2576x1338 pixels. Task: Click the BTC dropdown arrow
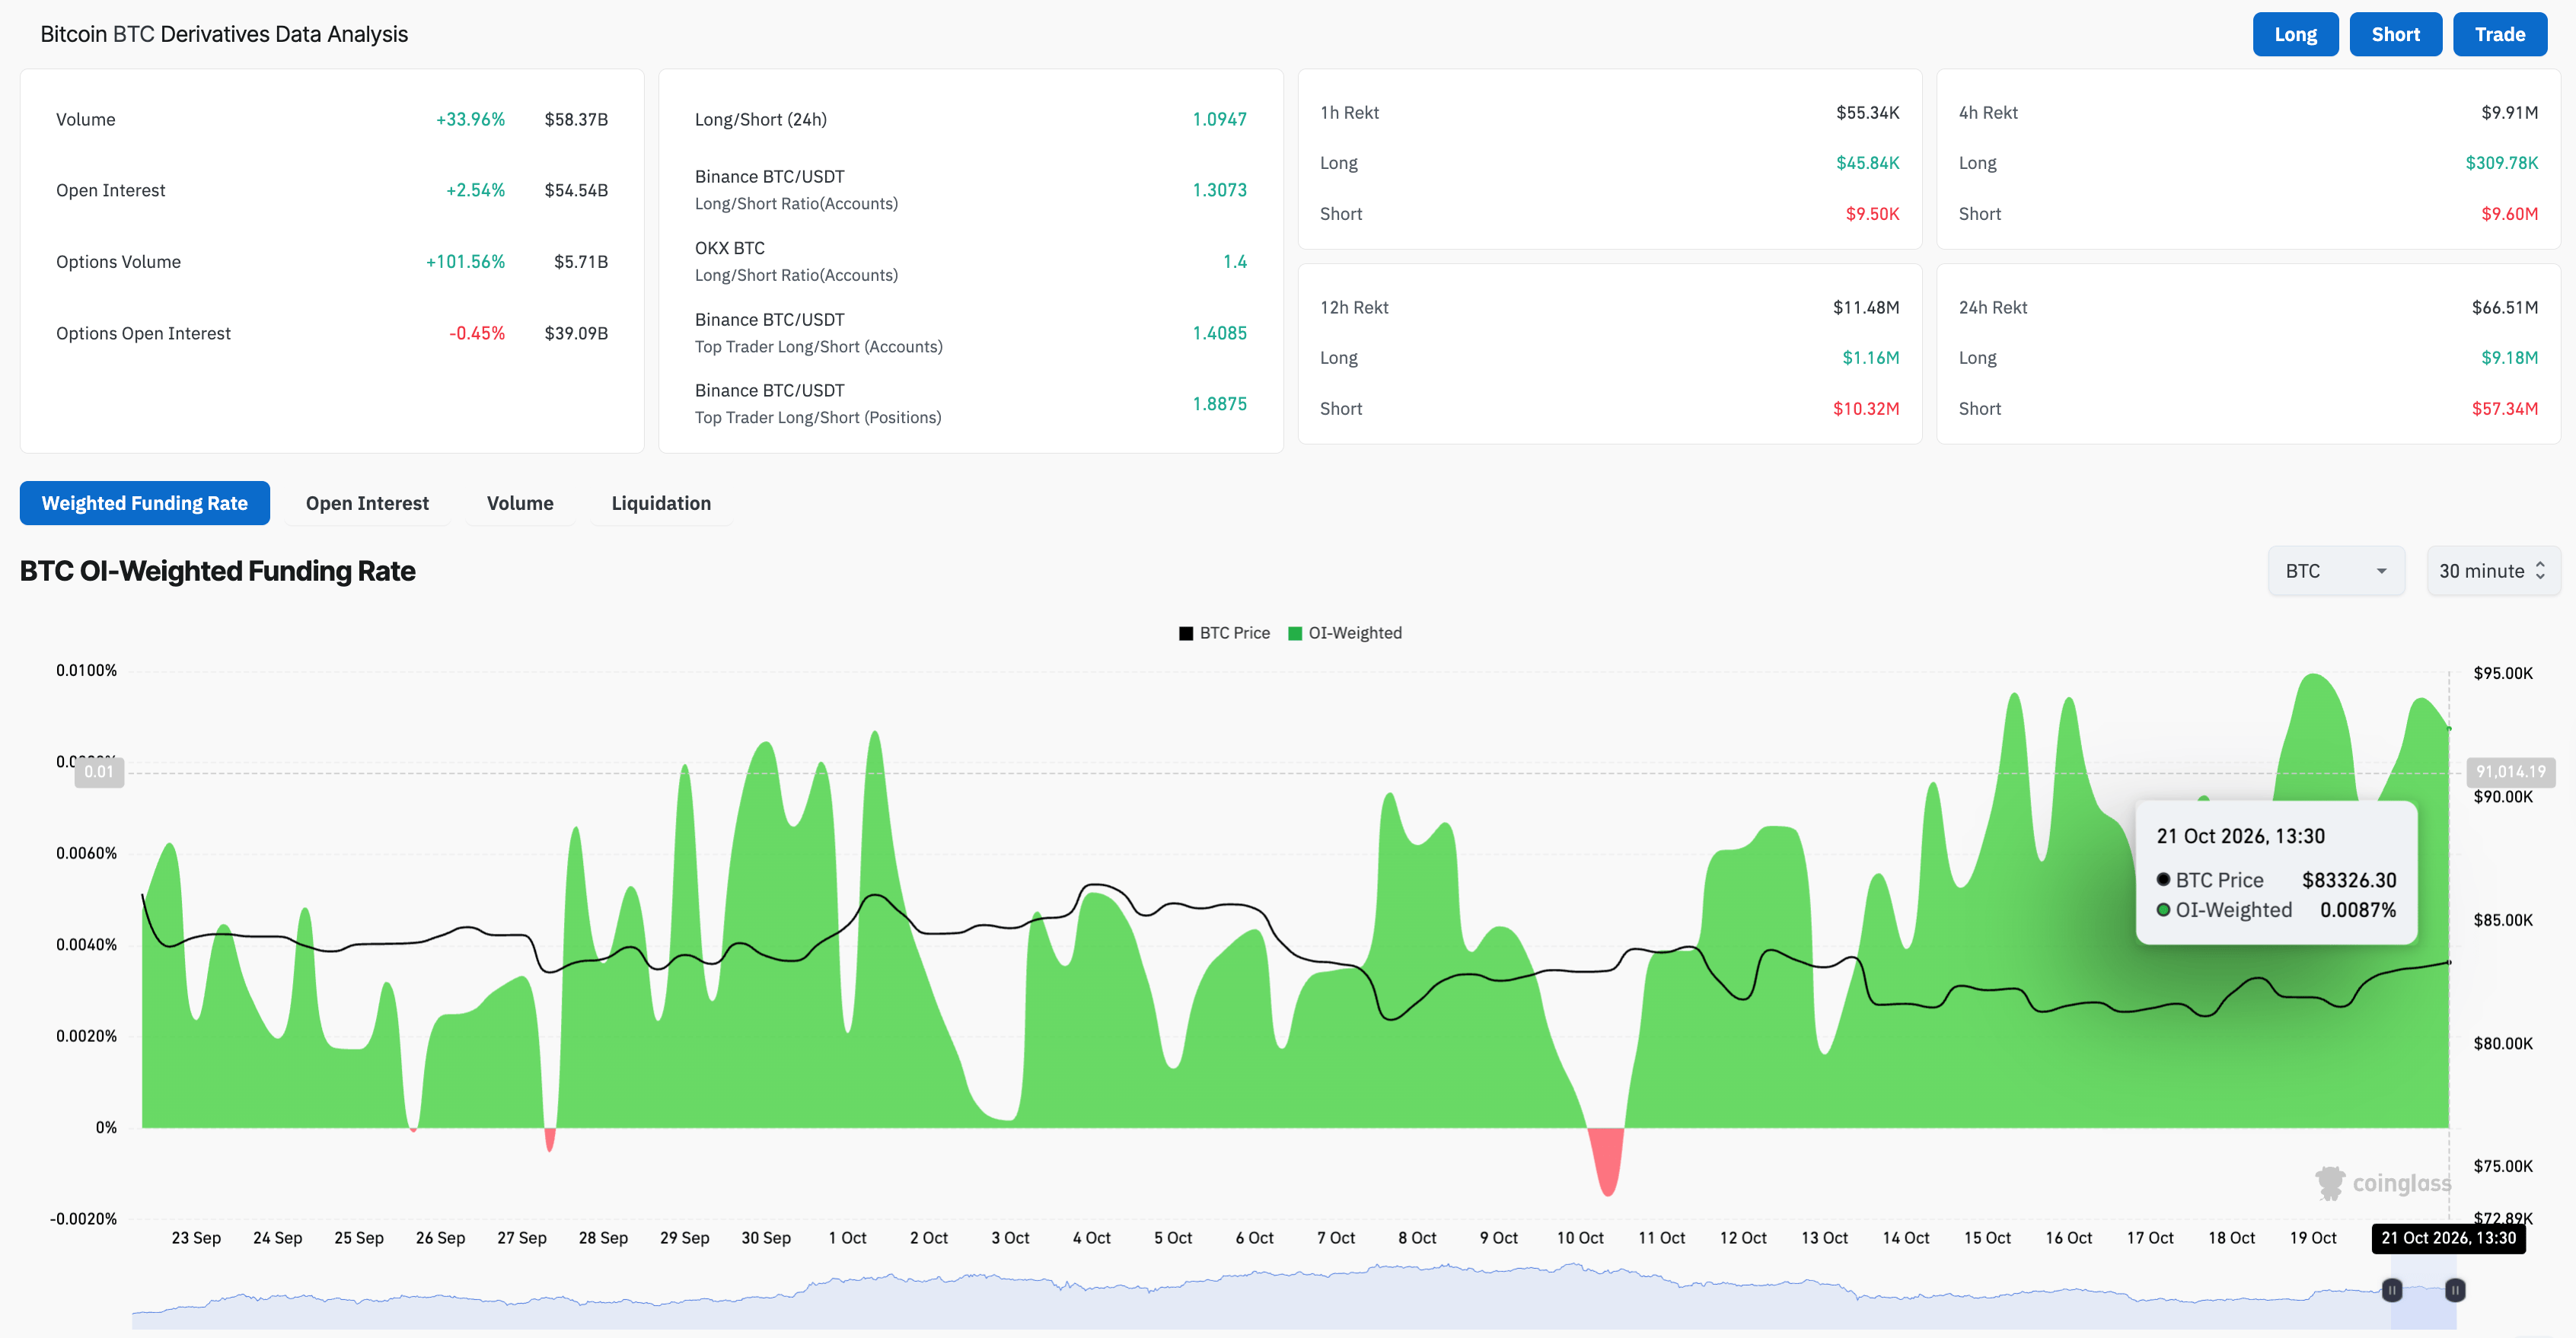point(2381,571)
